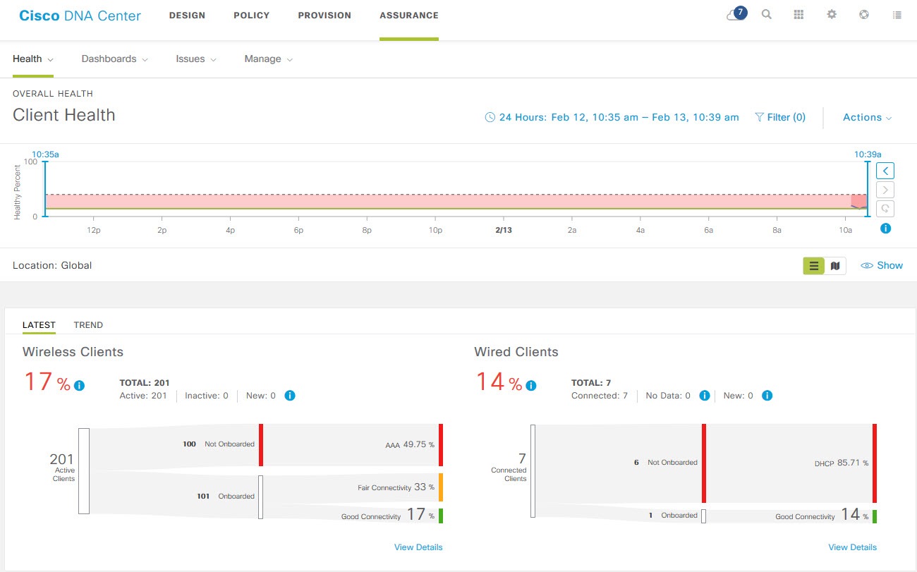Open the Filter (0) link
This screenshot has width=917, height=572.
point(780,118)
